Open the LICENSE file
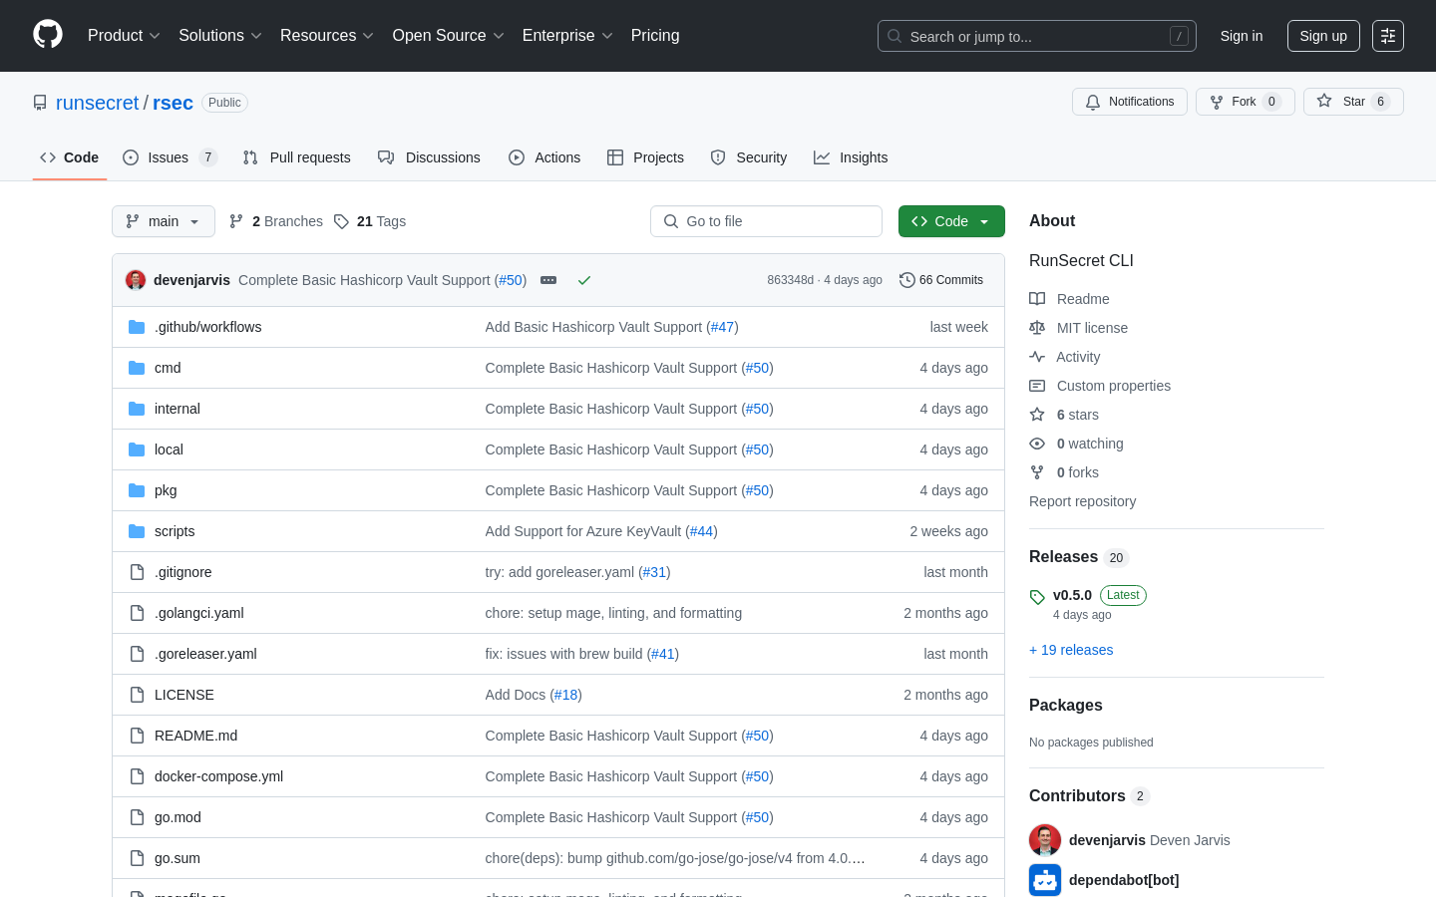Screen dimensions: 1436x897 184,695
